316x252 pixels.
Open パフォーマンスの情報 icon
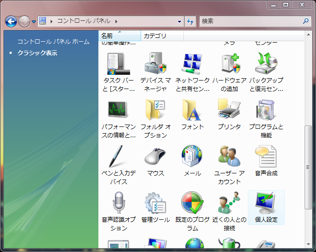coord(118,109)
